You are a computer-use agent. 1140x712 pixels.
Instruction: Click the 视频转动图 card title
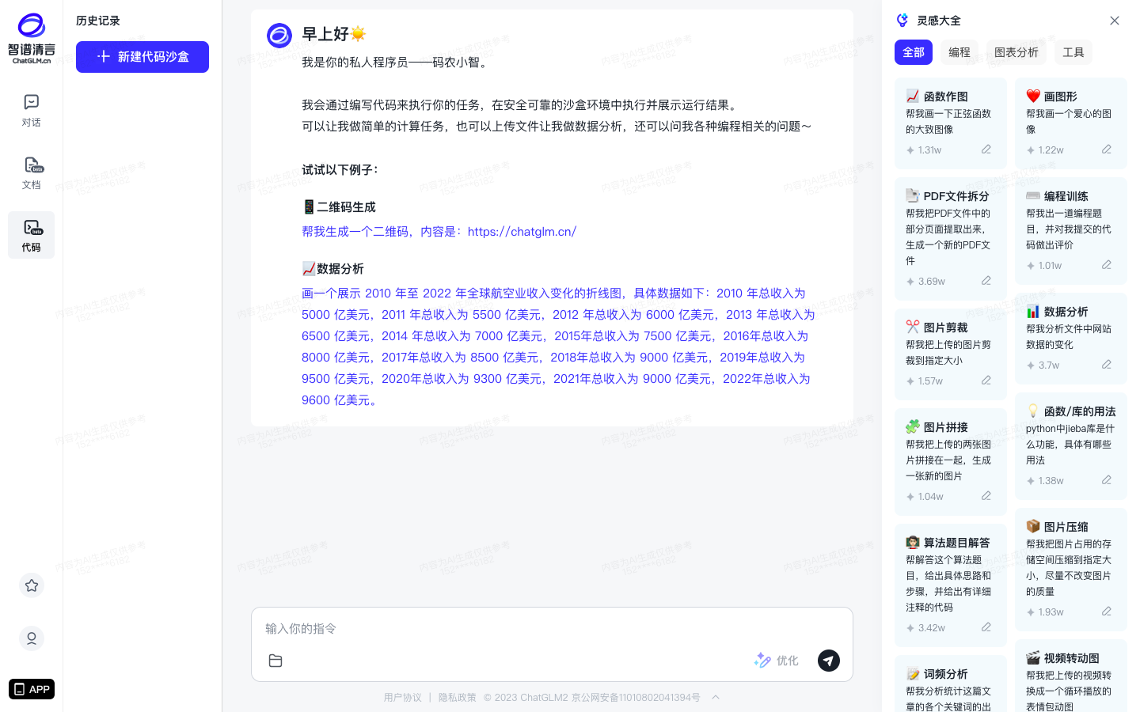pos(1072,658)
